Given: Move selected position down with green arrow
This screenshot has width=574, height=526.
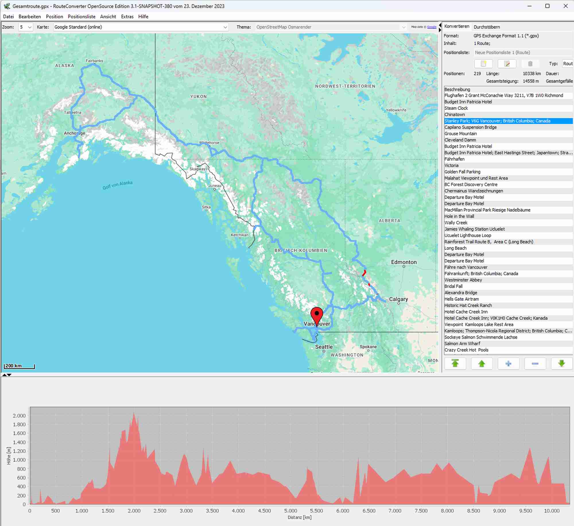Looking at the screenshot, I should [x=561, y=363].
